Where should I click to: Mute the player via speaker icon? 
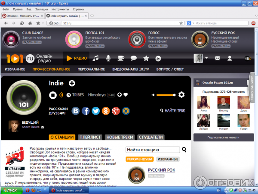(x=153, y=95)
